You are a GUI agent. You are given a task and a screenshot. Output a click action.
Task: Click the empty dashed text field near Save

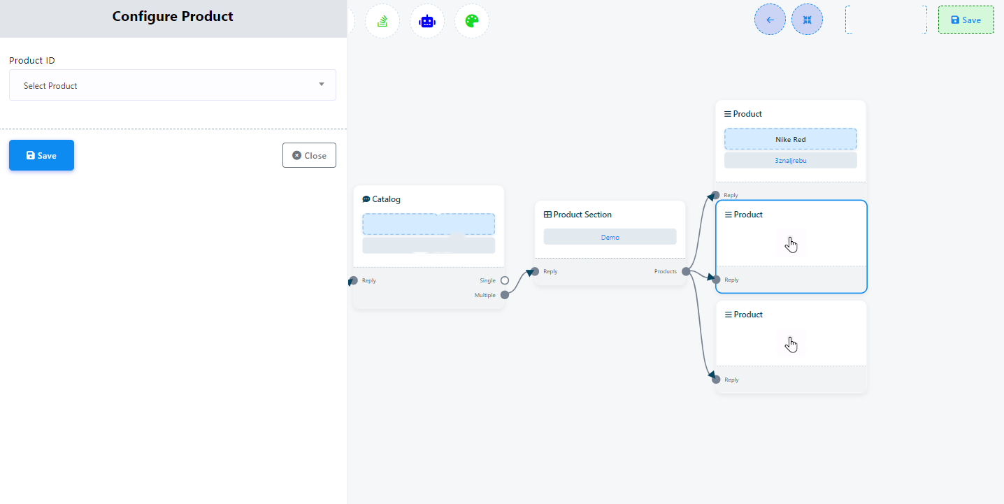(x=886, y=20)
